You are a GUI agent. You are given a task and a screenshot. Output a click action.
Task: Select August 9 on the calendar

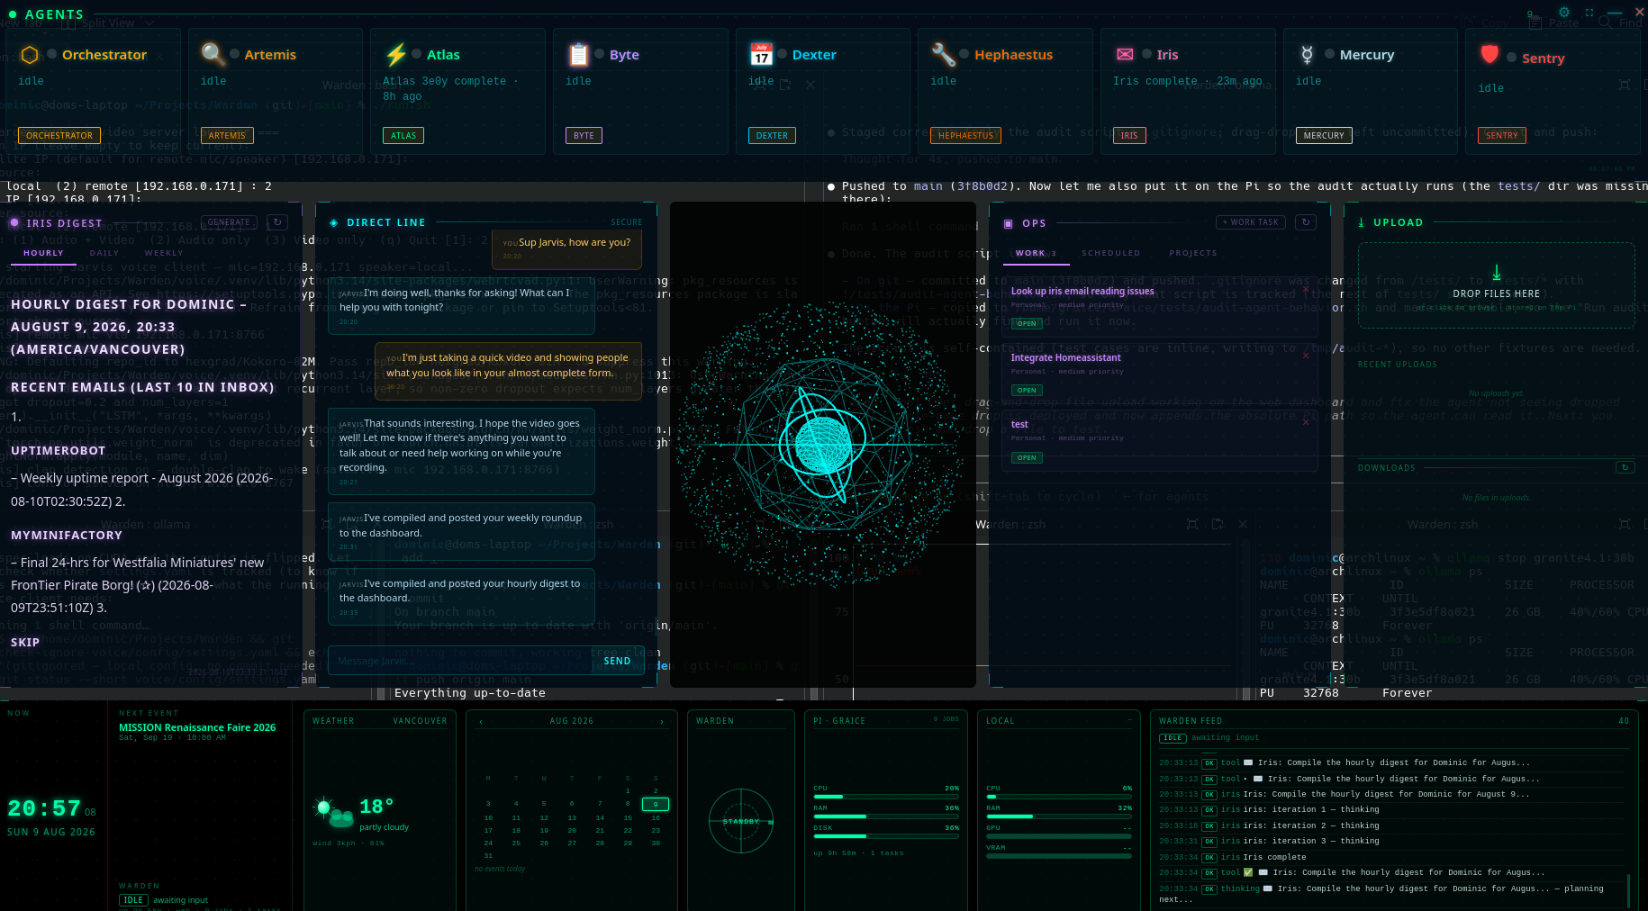(x=656, y=804)
